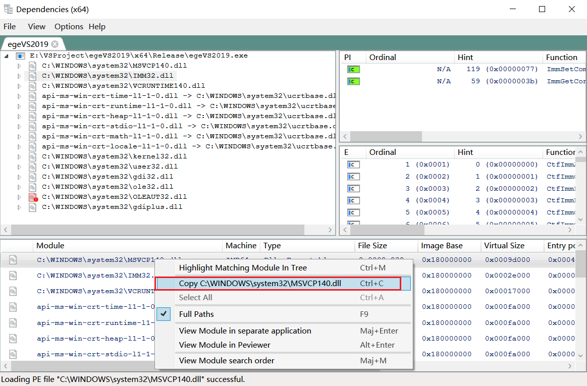Open the File menu

point(10,27)
